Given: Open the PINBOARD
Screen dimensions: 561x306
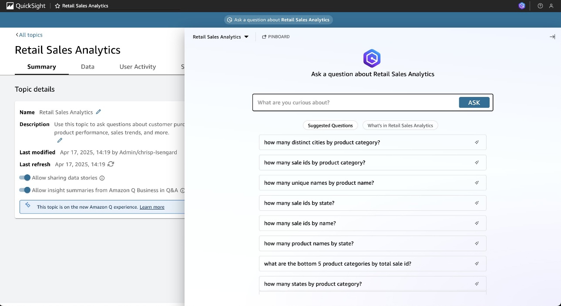Looking at the screenshot, I should tap(276, 37).
